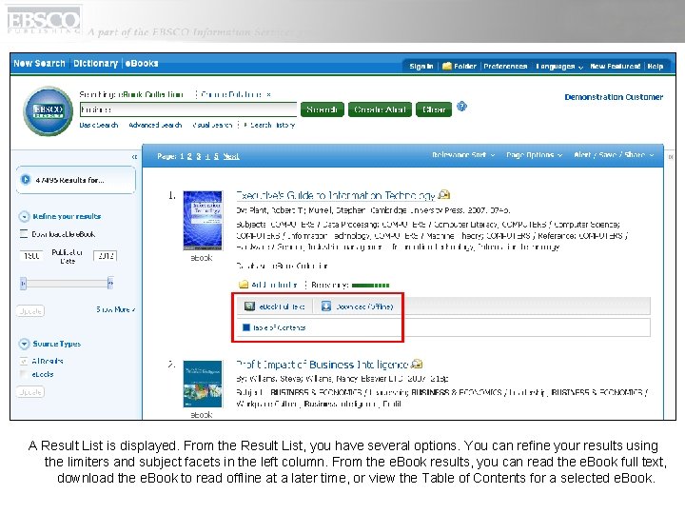Preview icon beside Profit Impact title
Image resolution: width=685 pixels, height=514 pixels.
(417, 364)
